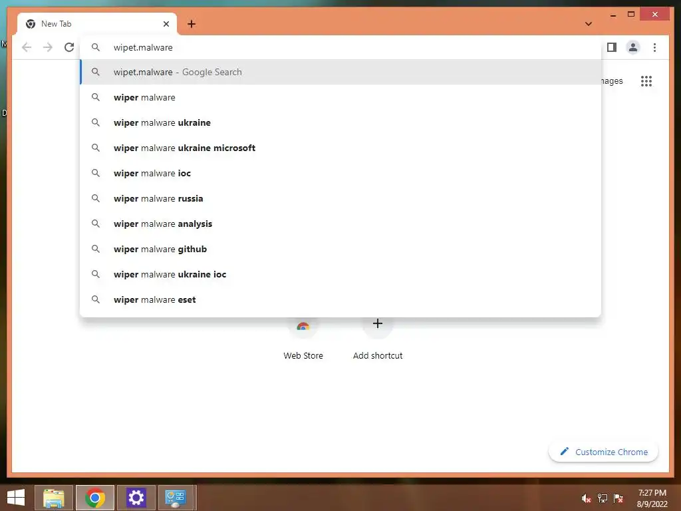Open the side panel icon in toolbar
The image size is (681, 511).
612,47
